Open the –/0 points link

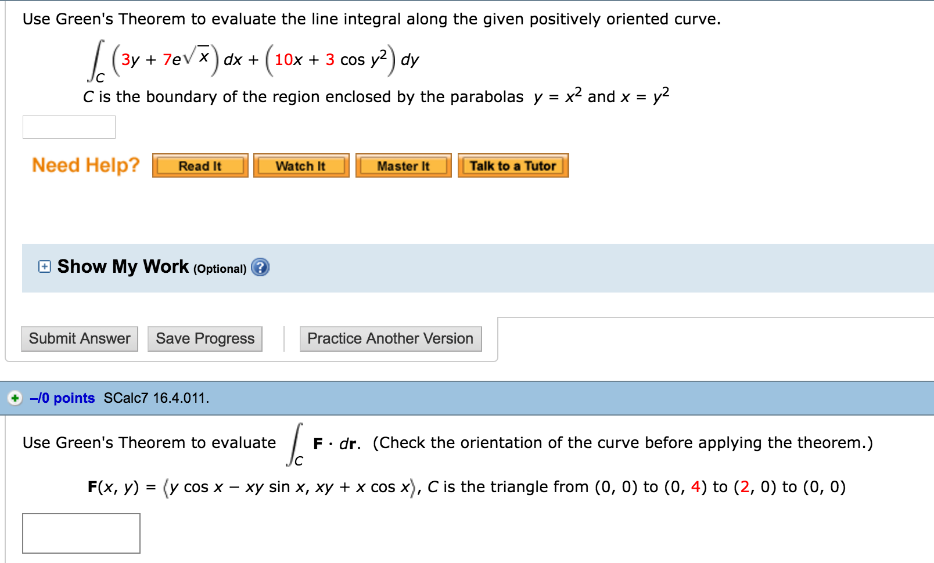62,398
